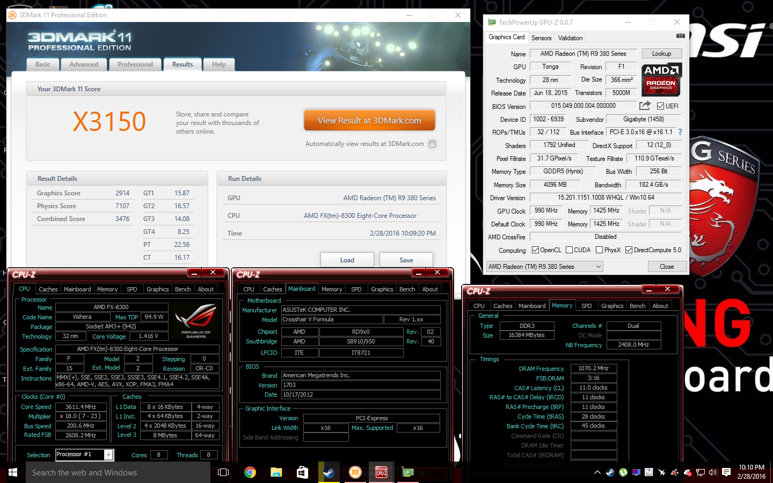Switch to the Sensors tab in GPU-Z
This screenshot has width=773, height=483.
tap(542, 38)
